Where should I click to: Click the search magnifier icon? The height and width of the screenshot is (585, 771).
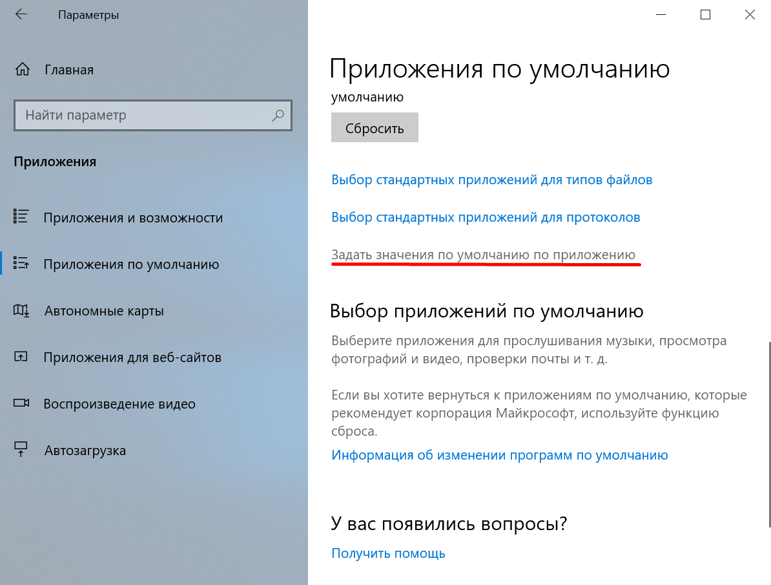pyautogui.click(x=278, y=115)
